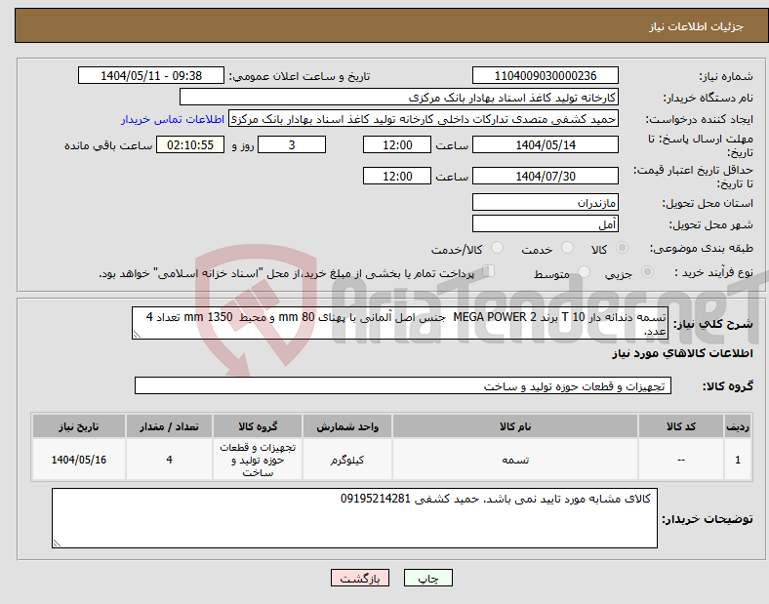The width and height of the screenshot is (769, 604).
Task: Click the ردیف column header
Action: point(738,426)
